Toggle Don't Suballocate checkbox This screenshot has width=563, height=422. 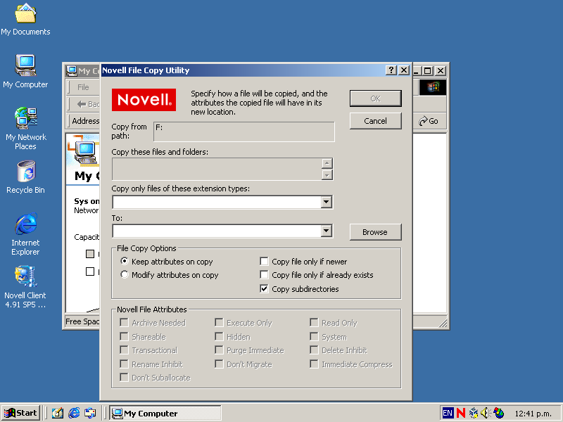click(124, 377)
